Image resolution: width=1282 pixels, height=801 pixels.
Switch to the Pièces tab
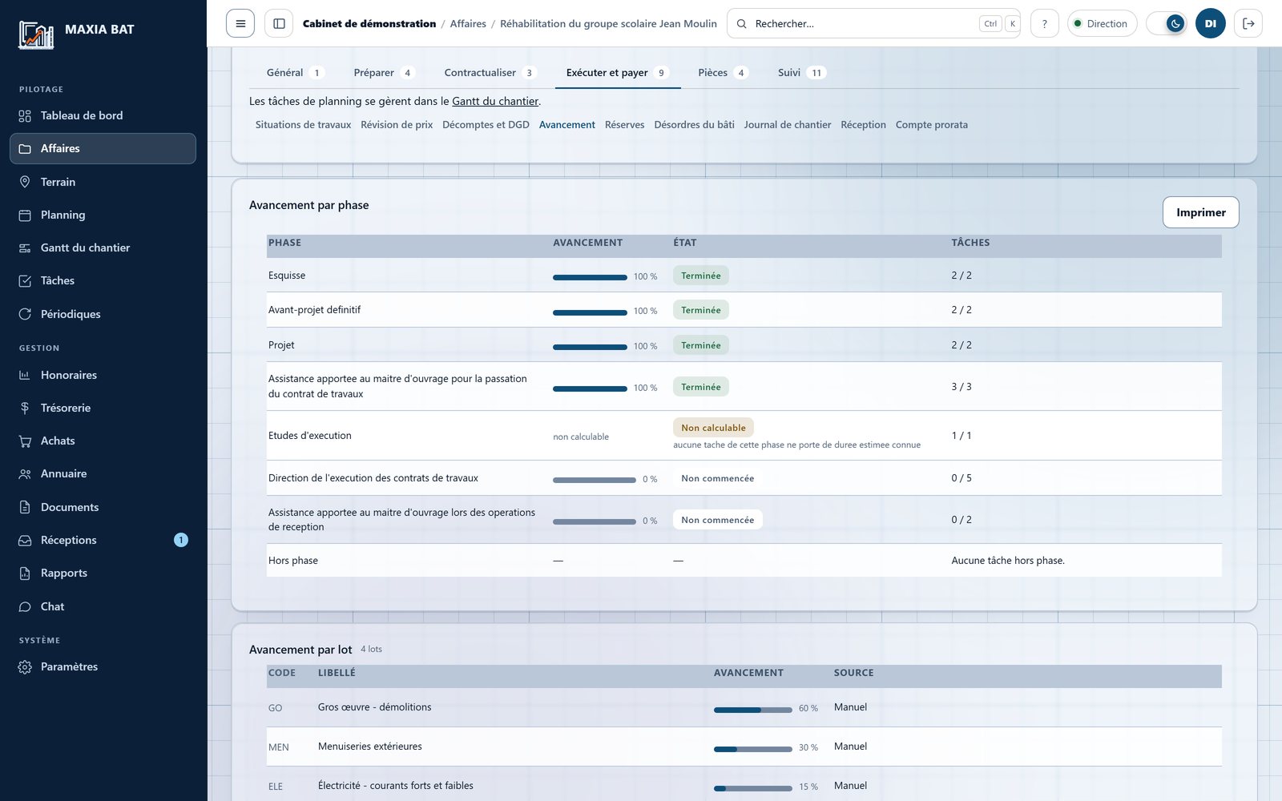coord(723,73)
